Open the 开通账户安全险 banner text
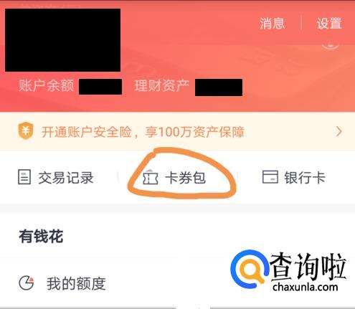 tap(143, 132)
